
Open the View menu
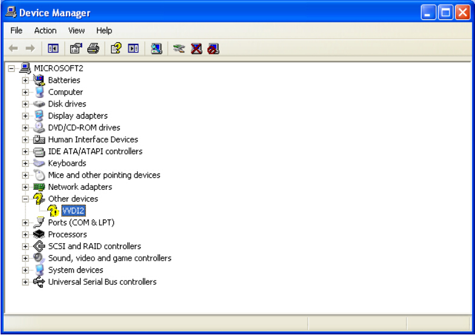pos(76,30)
